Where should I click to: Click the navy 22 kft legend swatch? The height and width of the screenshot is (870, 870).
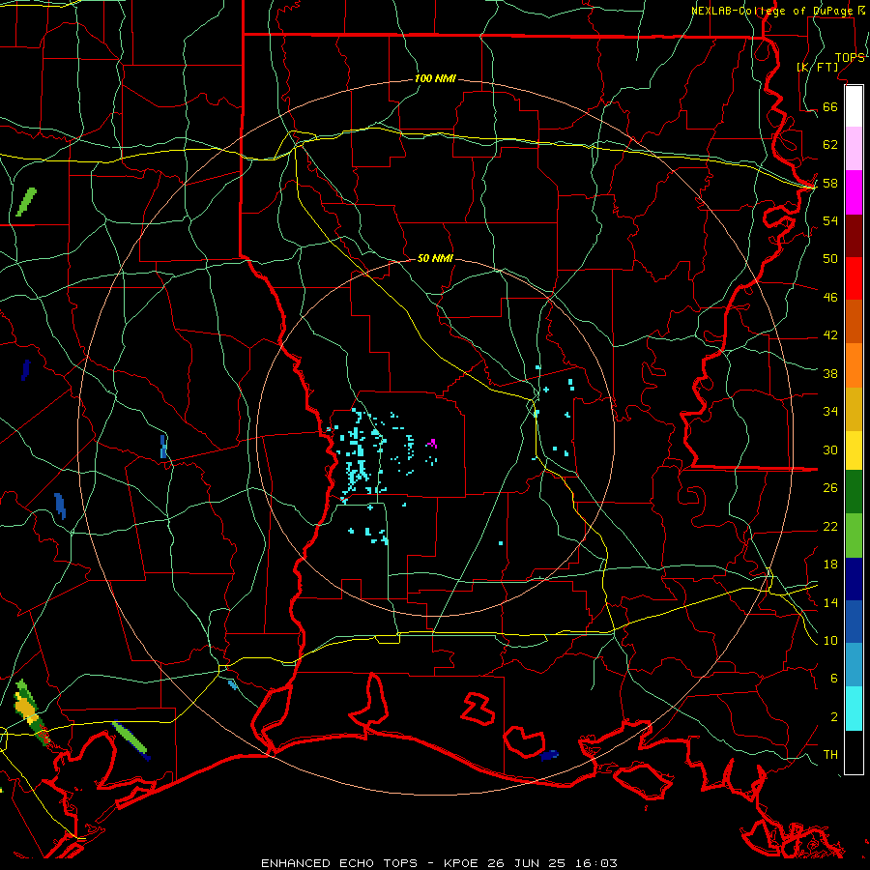click(854, 579)
